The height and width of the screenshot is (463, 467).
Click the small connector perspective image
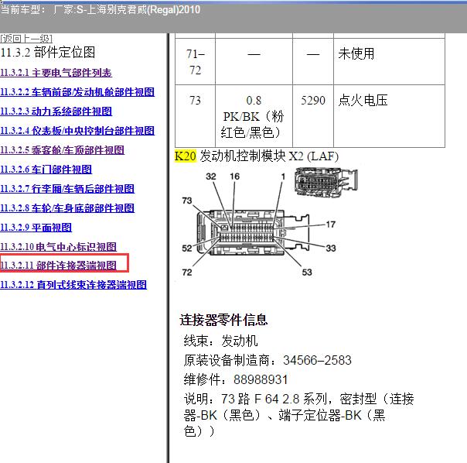326,182
